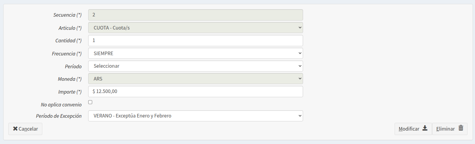Image resolution: width=475 pixels, height=144 pixels.
Task: Click the Articulo dropdown chevron
Action: 300,28
